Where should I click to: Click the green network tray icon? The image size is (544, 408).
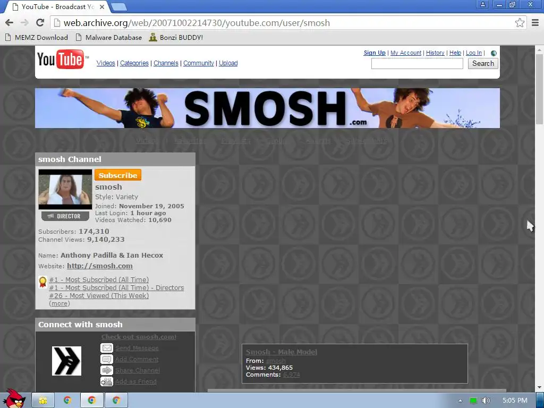click(x=473, y=401)
